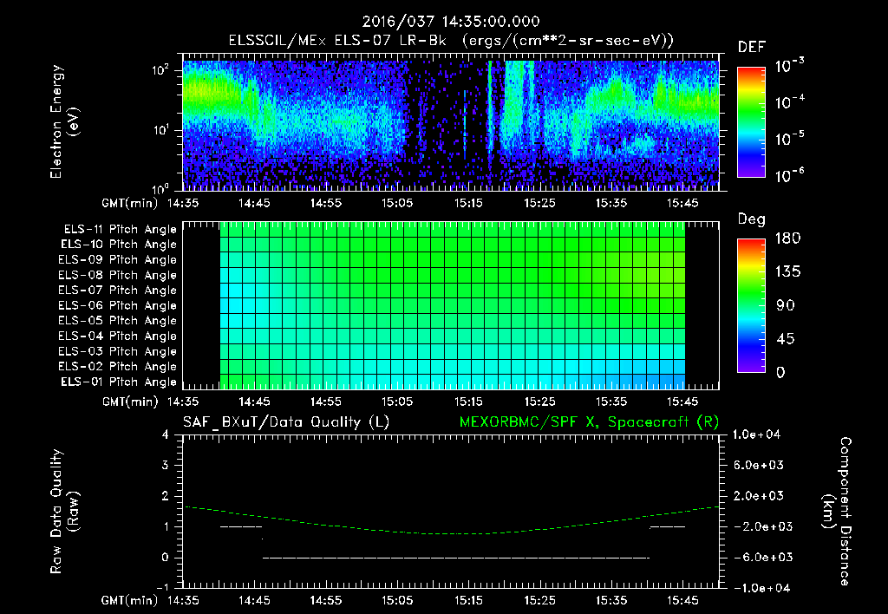Select the ELS-02 Pitch Angle row label
888x614 pixels.
click(x=117, y=367)
